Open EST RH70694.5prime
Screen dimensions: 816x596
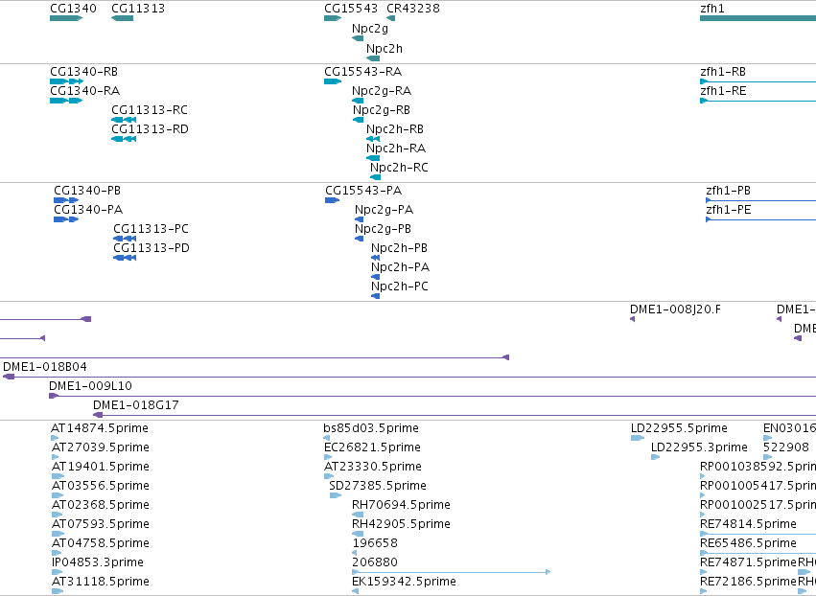click(x=401, y=505)
